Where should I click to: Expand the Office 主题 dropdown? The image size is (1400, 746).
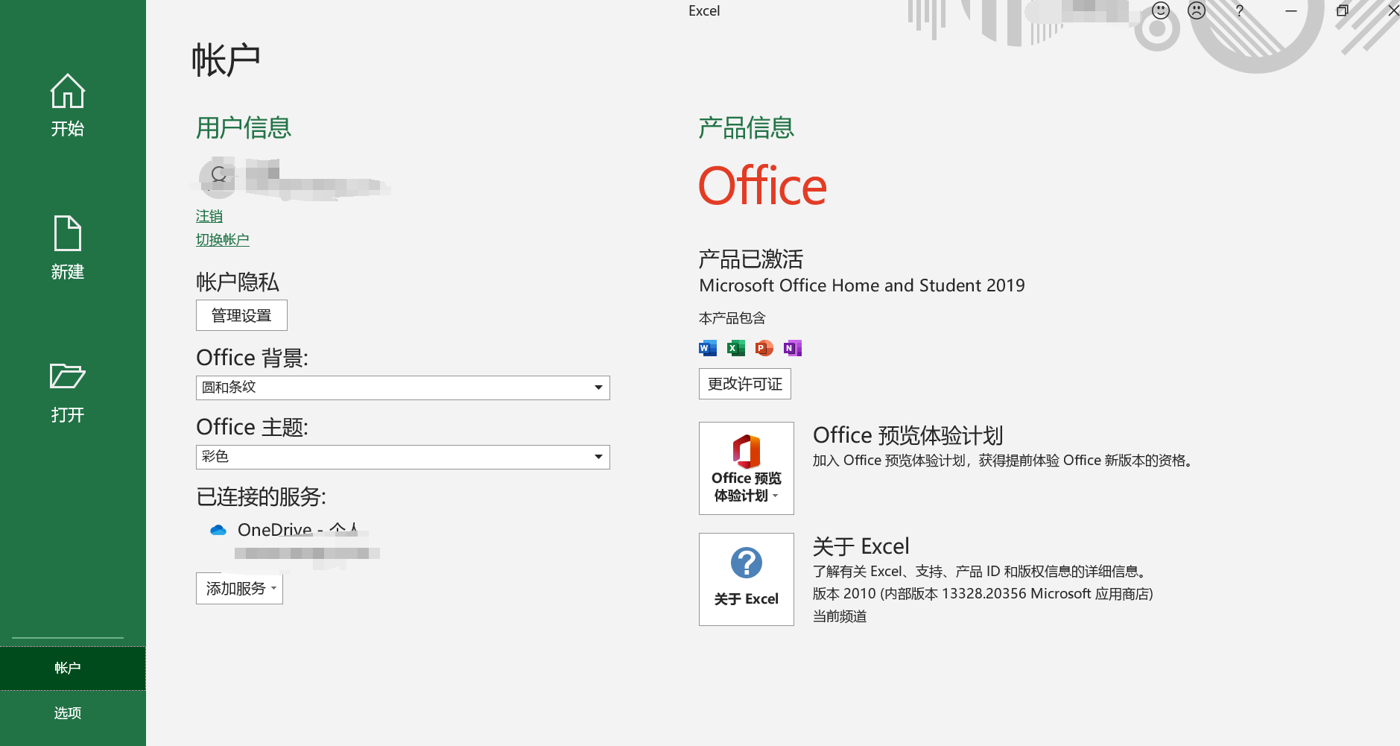click(402, 457)
